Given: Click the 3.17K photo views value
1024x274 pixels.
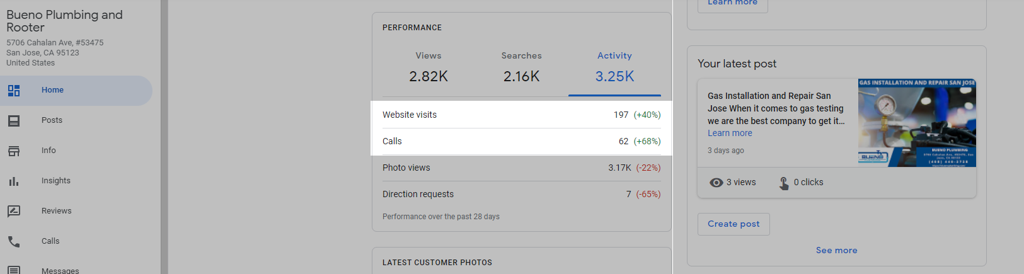Looking at the screenshot, I should (619, 168).
